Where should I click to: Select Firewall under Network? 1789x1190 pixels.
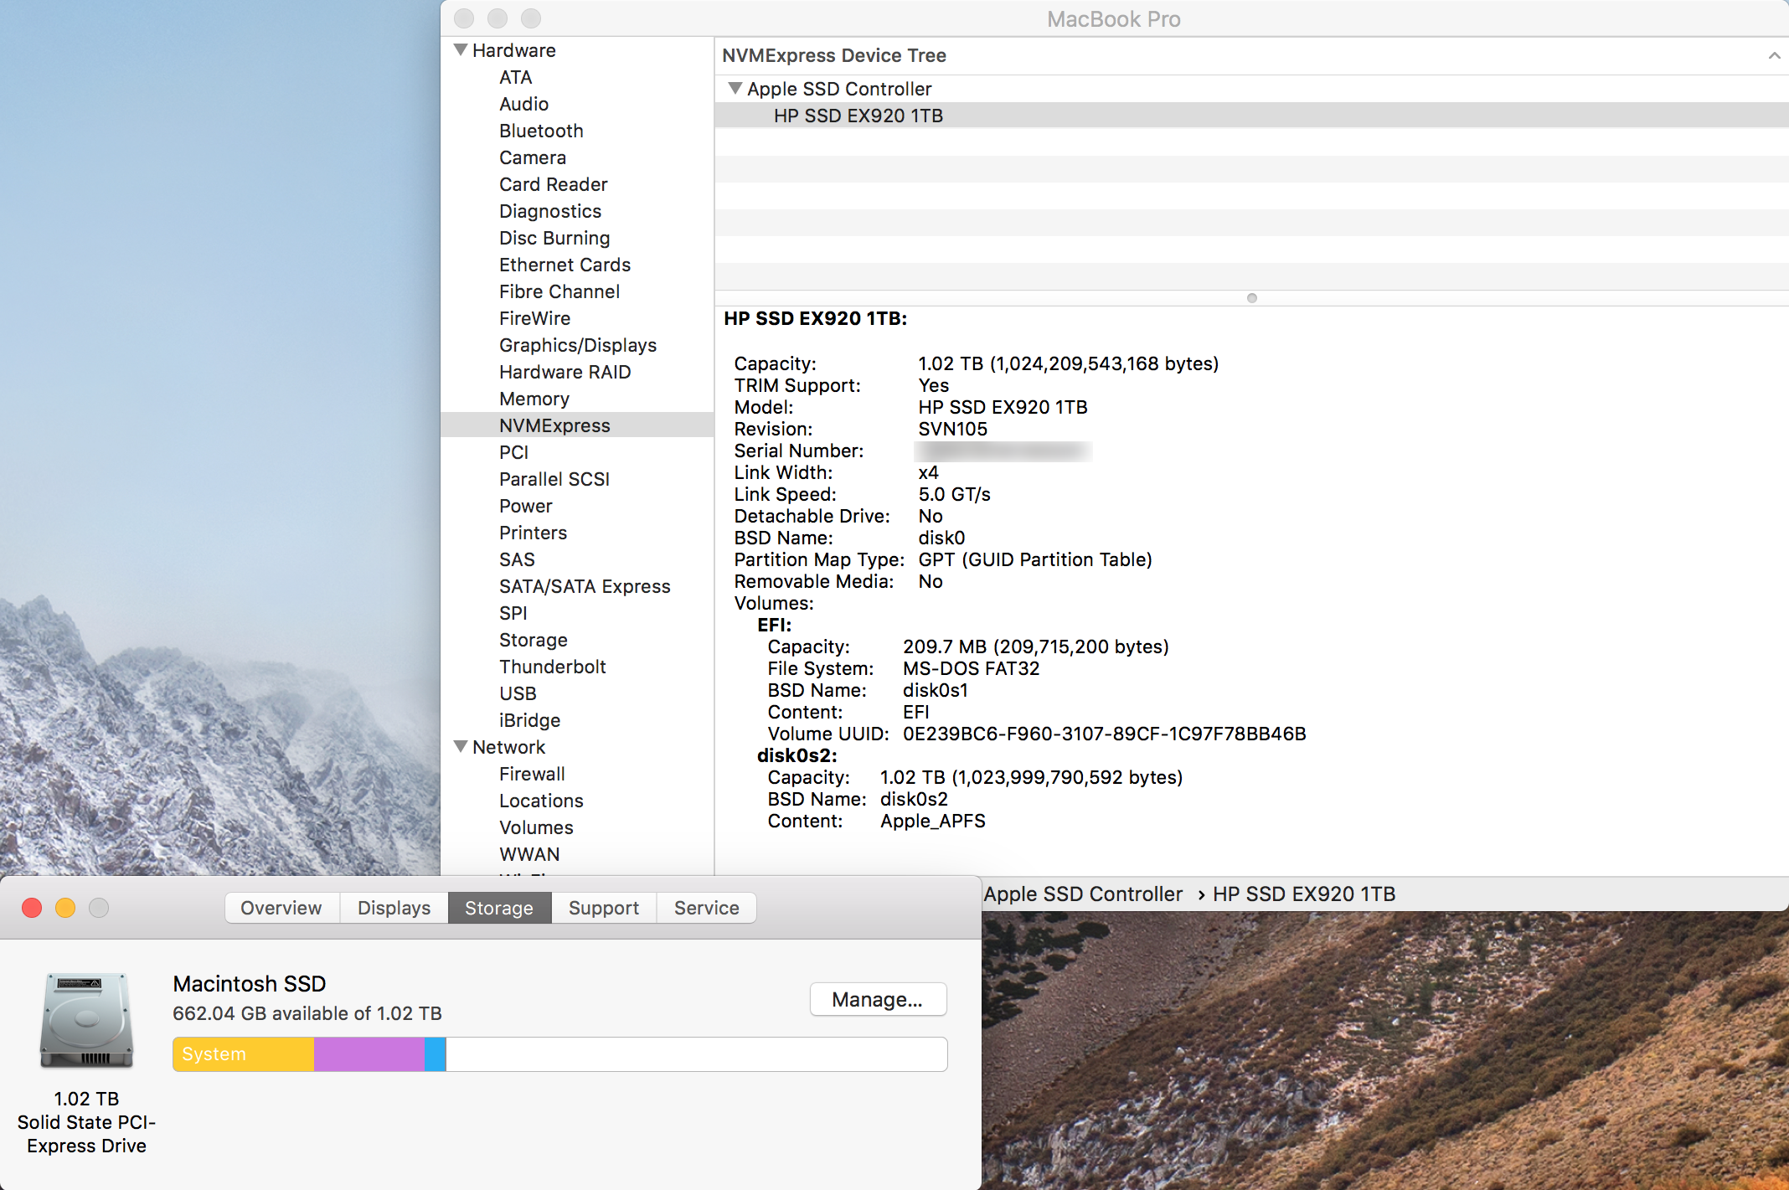[532, 774]
